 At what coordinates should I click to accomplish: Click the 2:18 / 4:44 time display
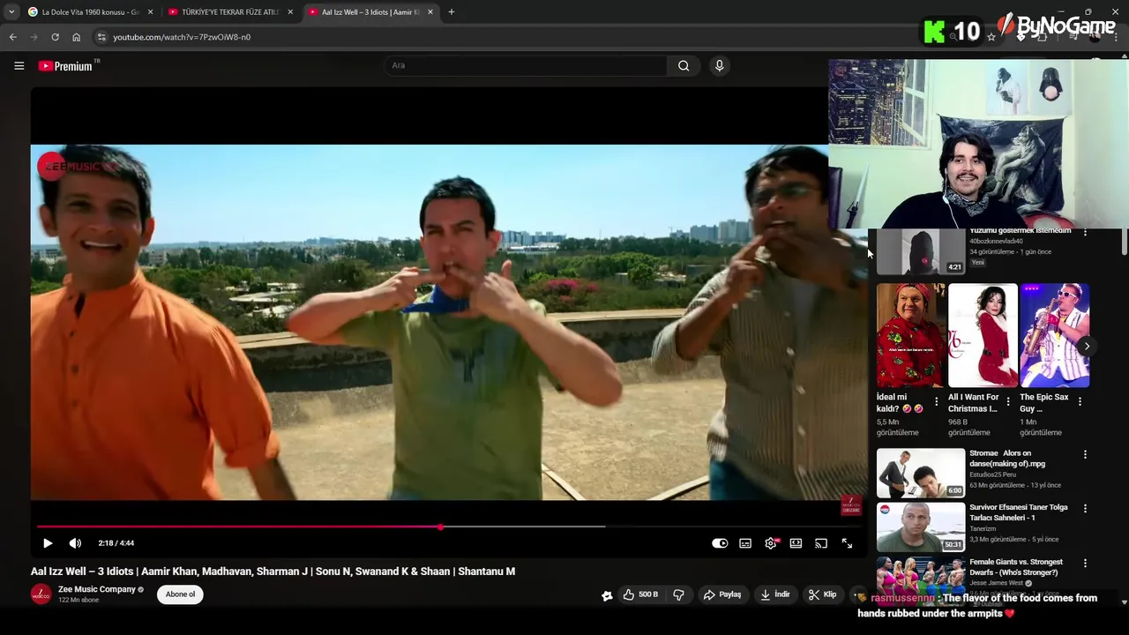[x=116, y=543]
